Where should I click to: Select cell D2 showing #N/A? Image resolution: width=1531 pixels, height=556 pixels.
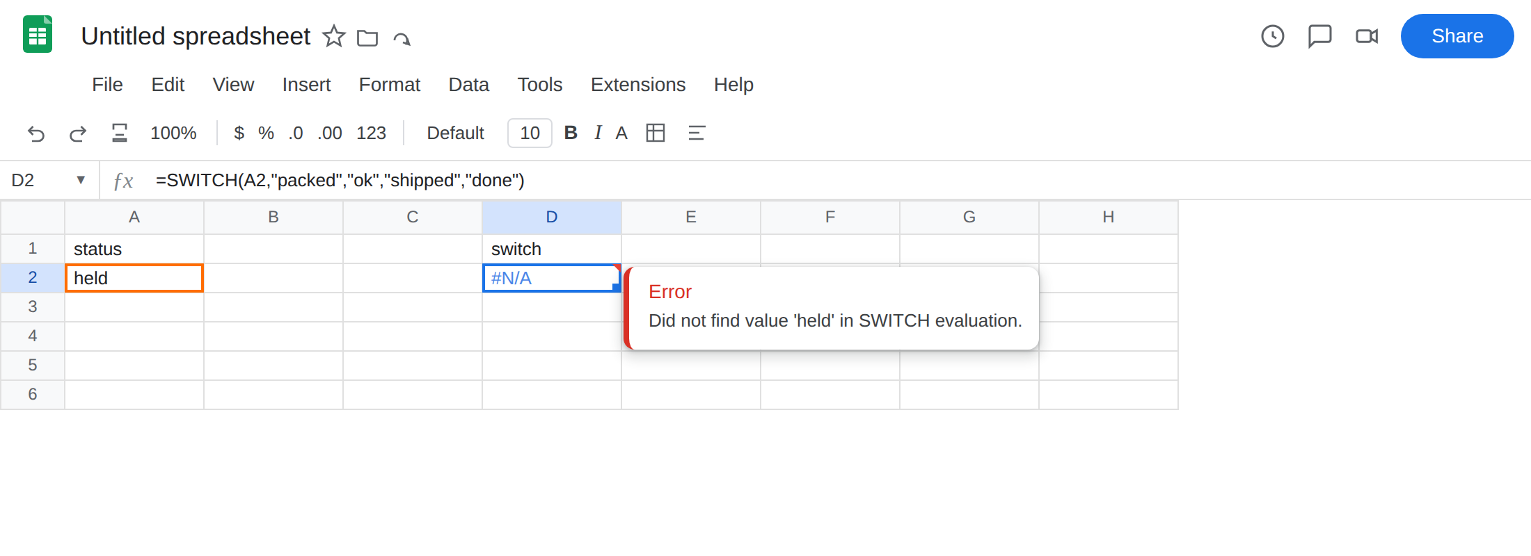point(551,278)
